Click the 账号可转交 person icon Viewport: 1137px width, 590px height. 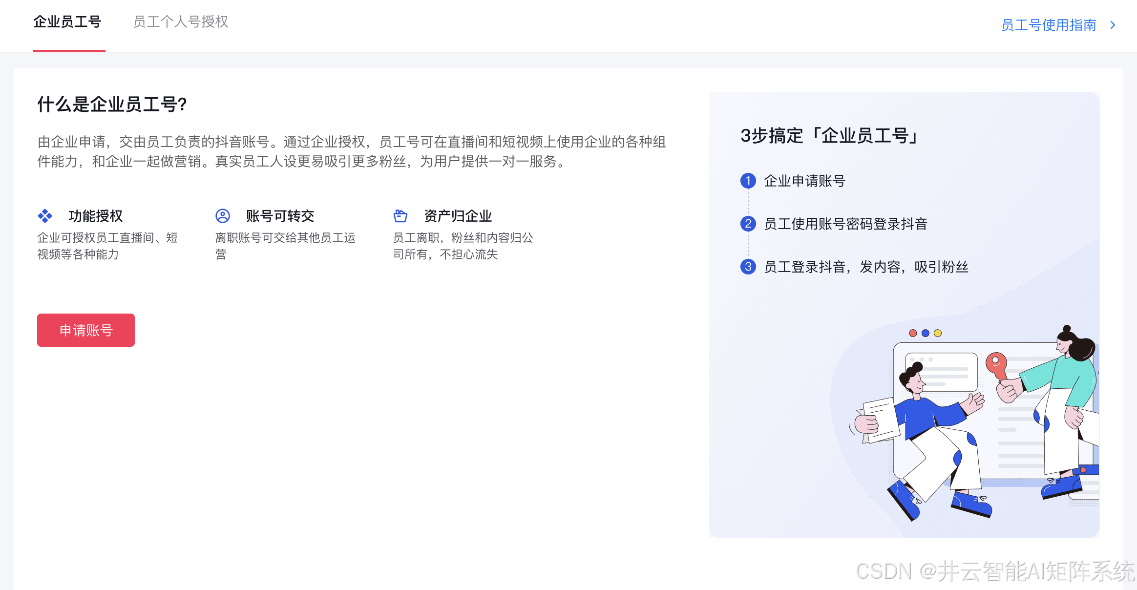pyautogui.click(x=223, y=215)
